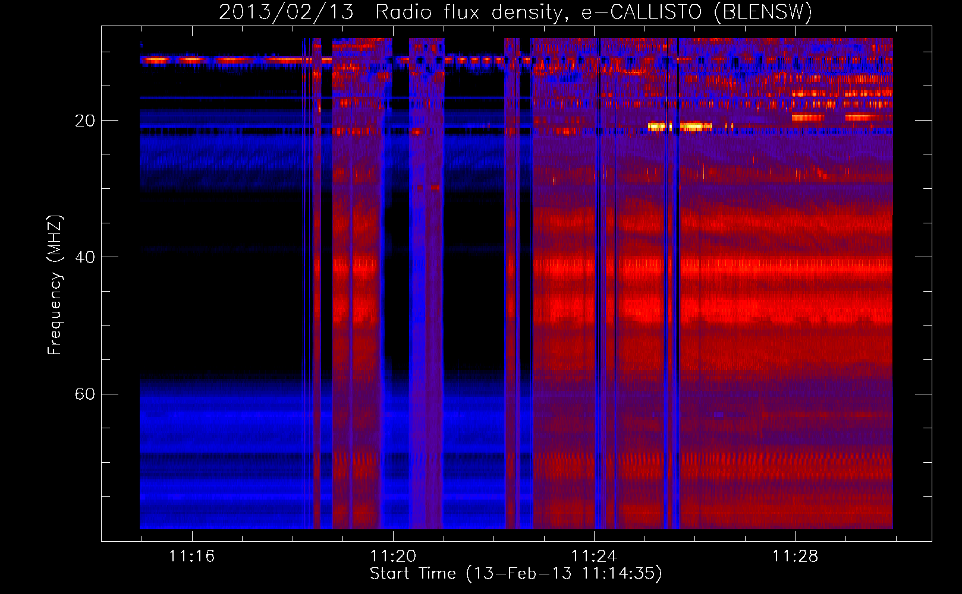Click the "11:24" time tick label
The image size is (962, 594).
click(594, 557)
